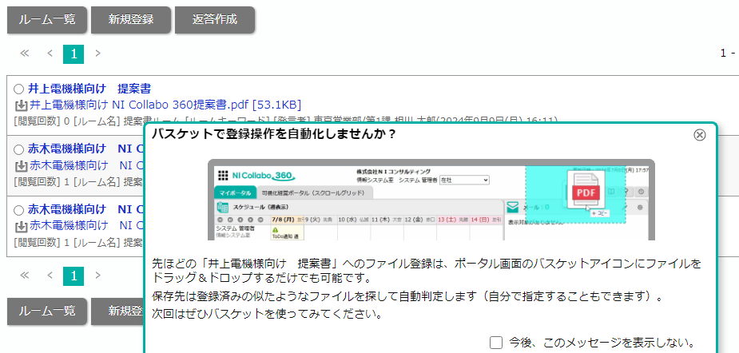
Task: Go to first page in top pagination
Action: [25, 54]
